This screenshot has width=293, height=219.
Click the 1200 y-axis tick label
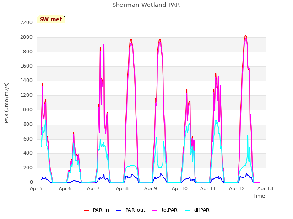pos(27,95)
